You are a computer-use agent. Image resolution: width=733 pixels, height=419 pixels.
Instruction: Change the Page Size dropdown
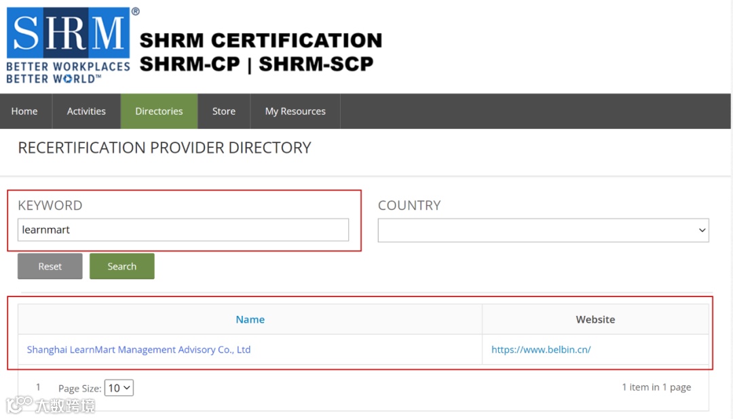pyautogui.click(x=119, y=388)
